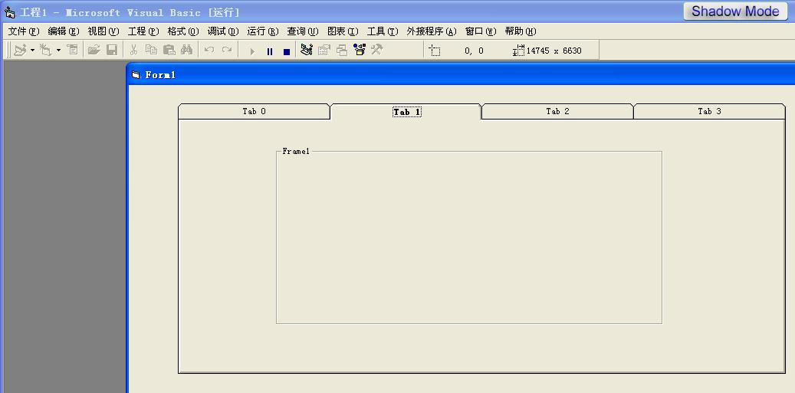Viewport: 795px width, 393px height.
Task: Open the Object Browser icon
Action: pyautogui.click(x=360, y=50)
